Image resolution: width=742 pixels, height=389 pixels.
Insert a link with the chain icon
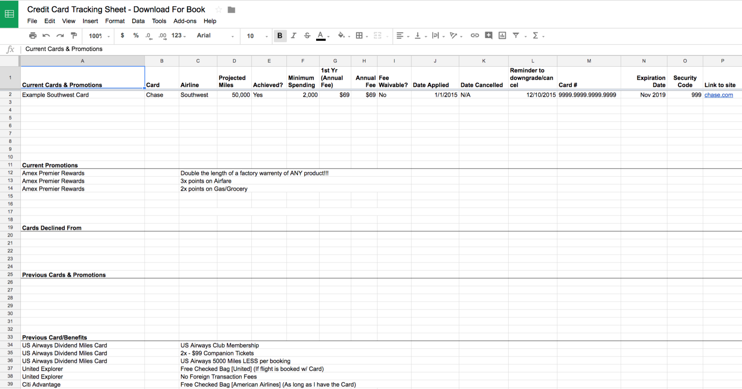474,36
